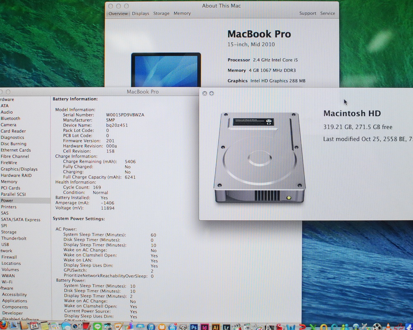This screenshot has height=330, width=413.
Task: Open the Service section
Action: pos(328,14)
